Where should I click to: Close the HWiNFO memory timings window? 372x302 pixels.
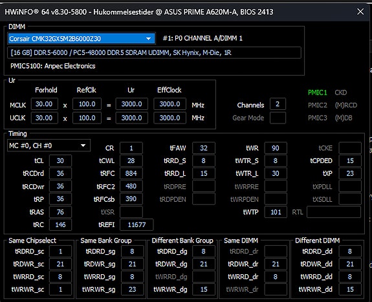point(360,12)
